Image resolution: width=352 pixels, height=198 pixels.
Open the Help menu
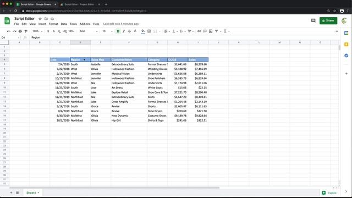click(96, 24)
